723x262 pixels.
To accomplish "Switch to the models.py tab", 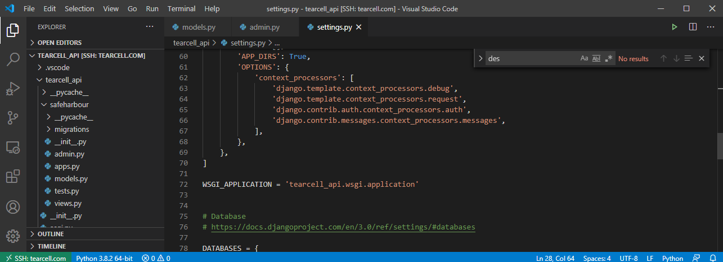I will coord(198,27).
